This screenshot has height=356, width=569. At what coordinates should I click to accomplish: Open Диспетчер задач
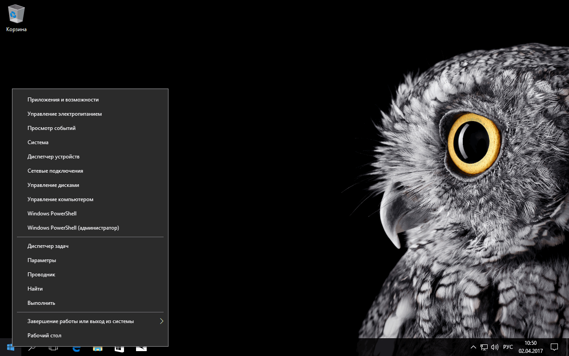(x=48, y=246)
